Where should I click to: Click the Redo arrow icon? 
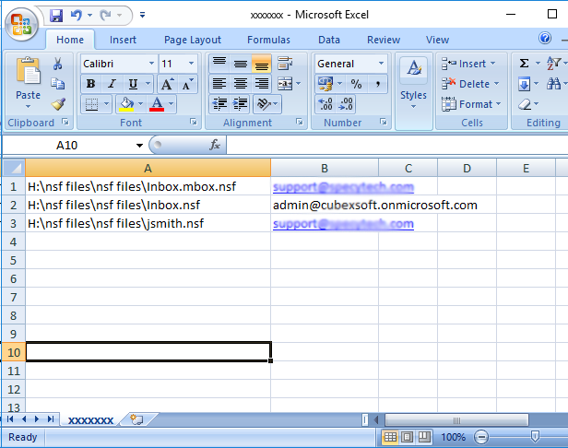pos(105,16)
